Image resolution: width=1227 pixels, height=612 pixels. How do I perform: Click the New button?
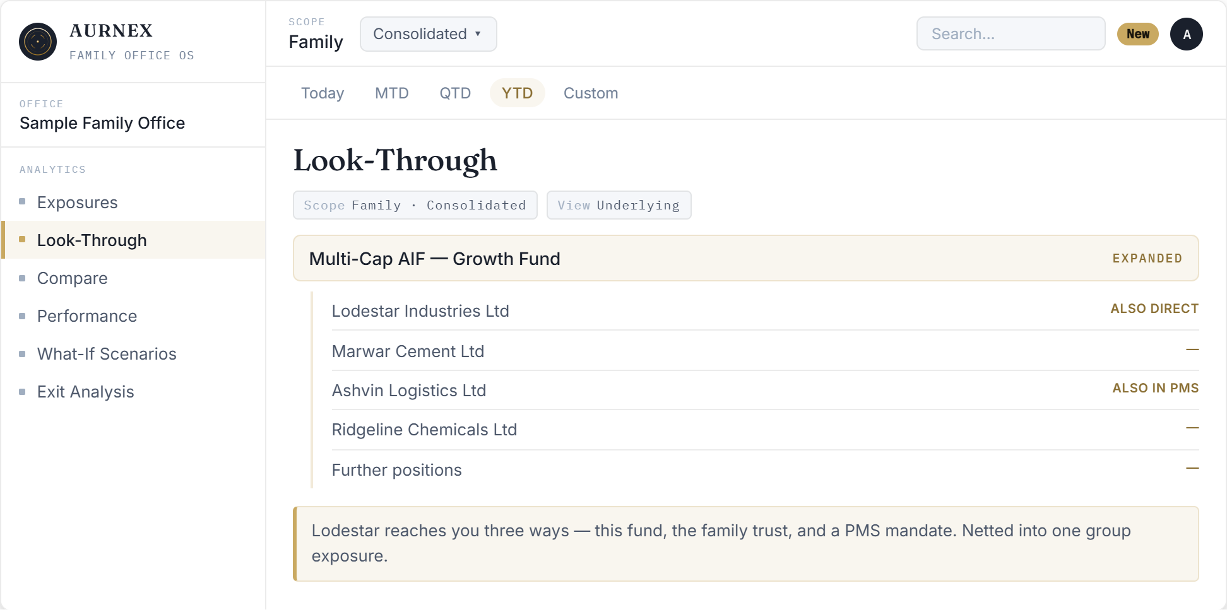pos(1137,34)
